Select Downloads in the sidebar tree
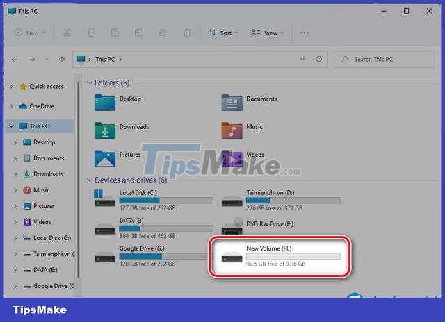This screenshot has width=445, height=322. (49, 174)
